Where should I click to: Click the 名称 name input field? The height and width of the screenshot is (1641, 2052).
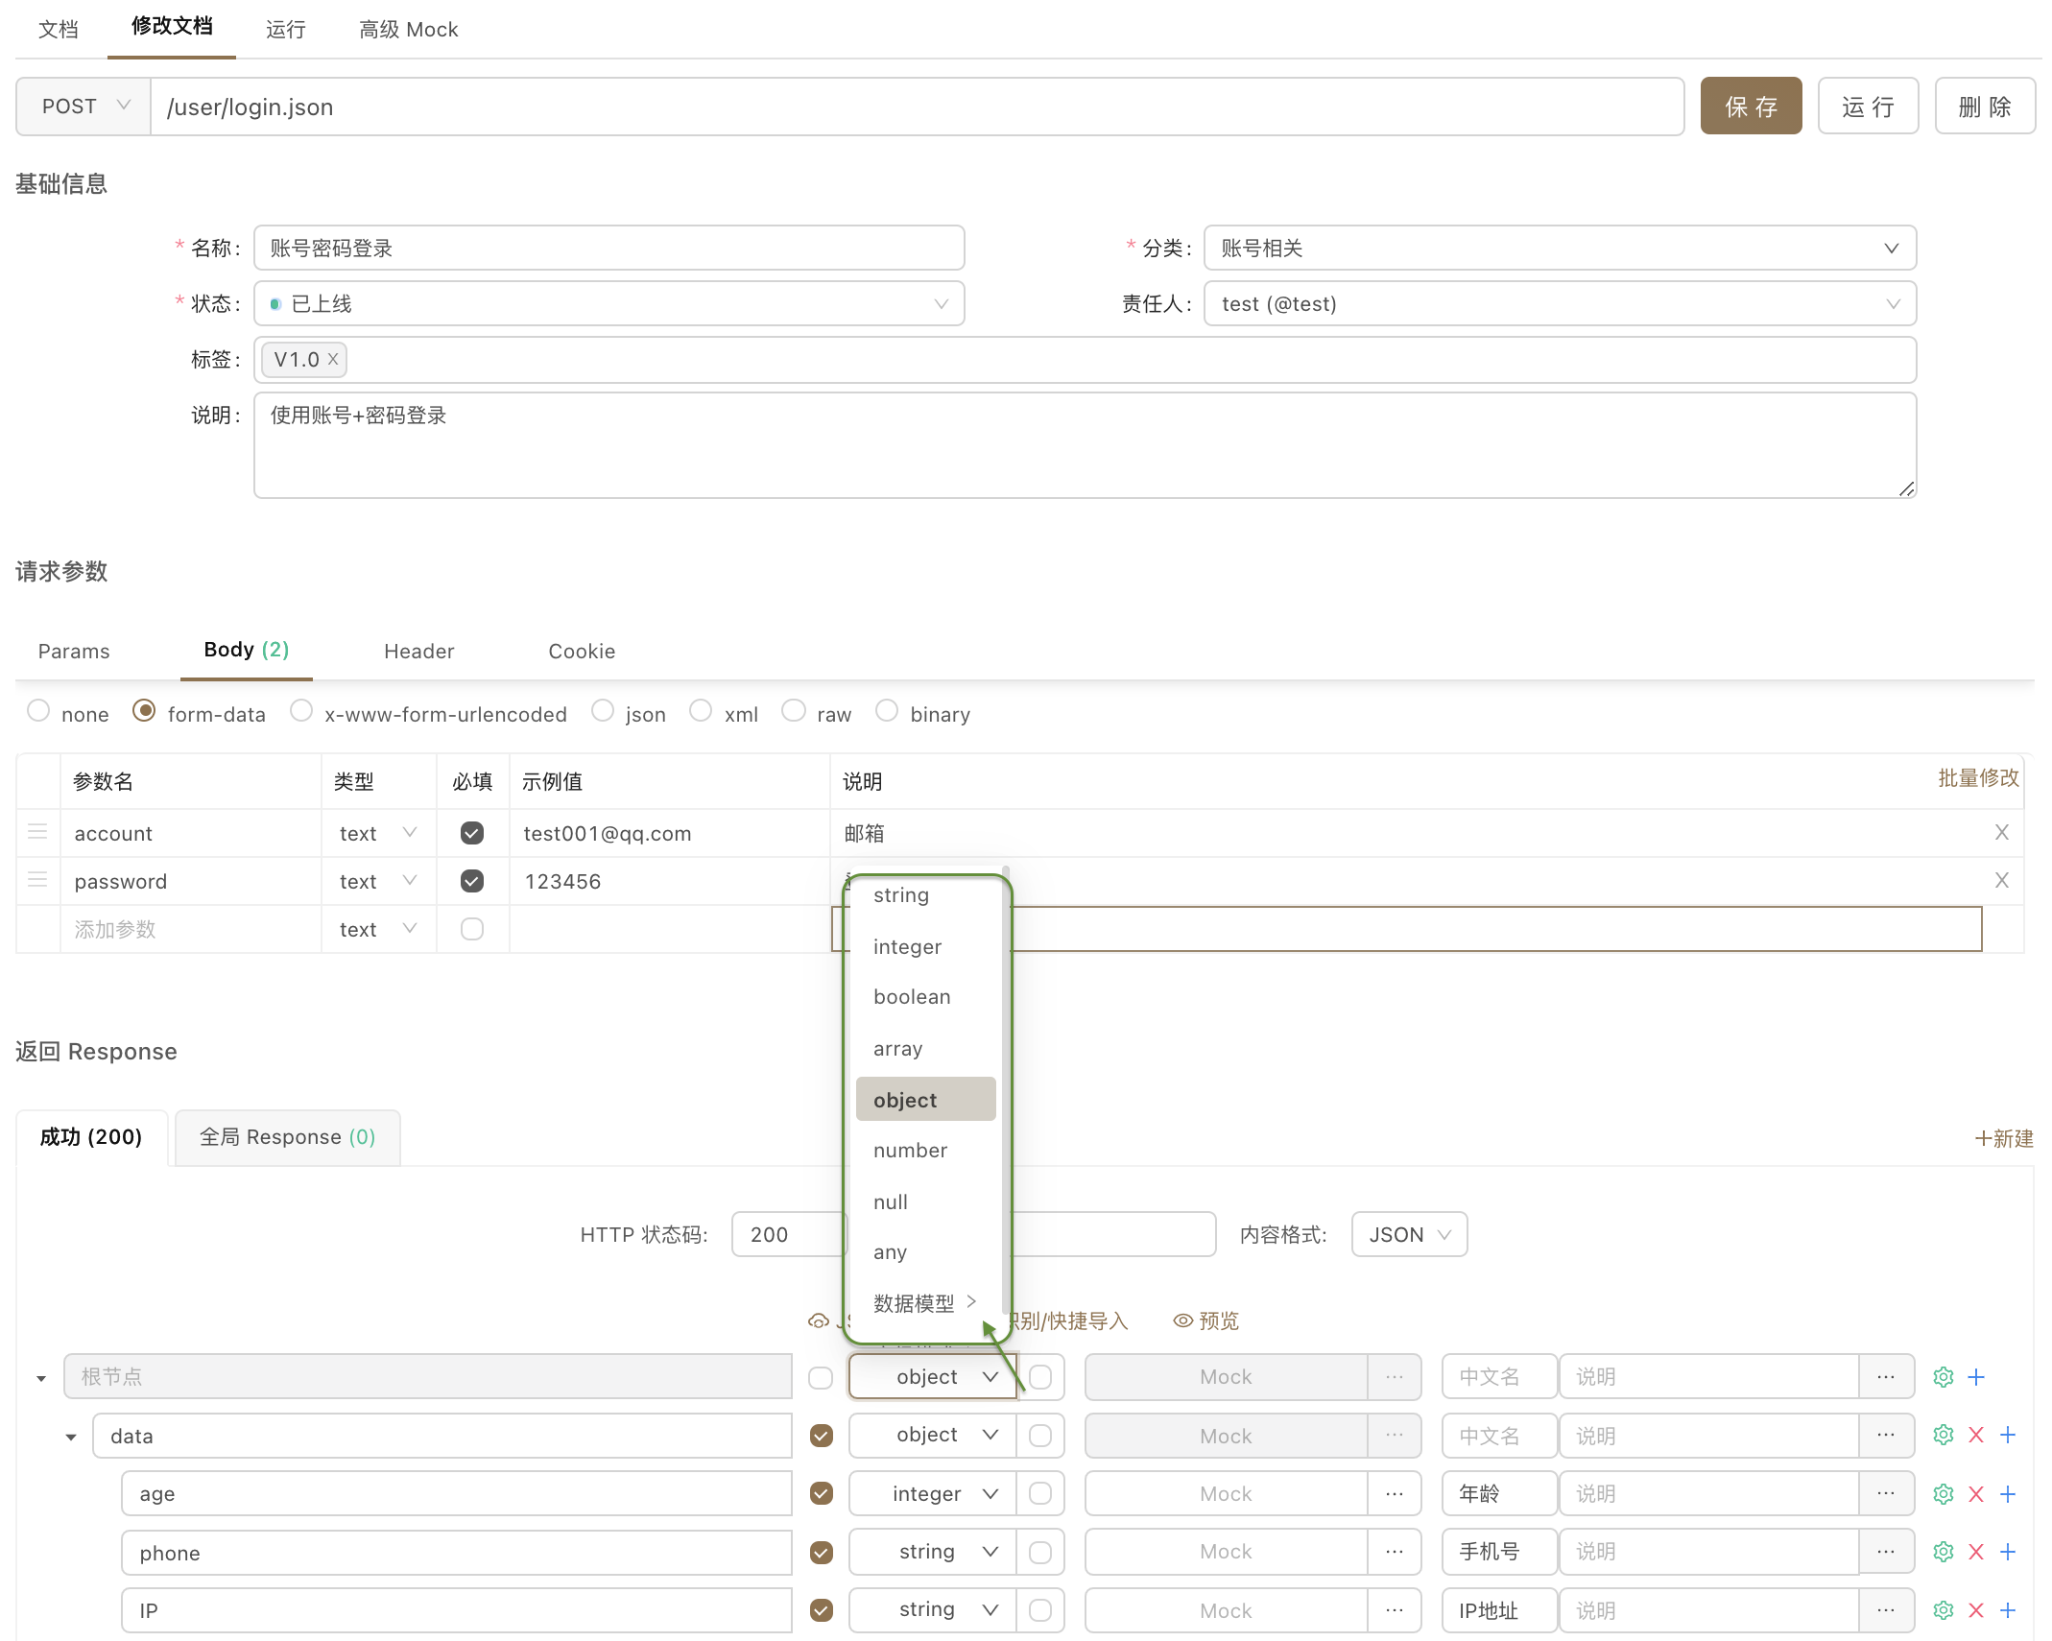point(608,249)
